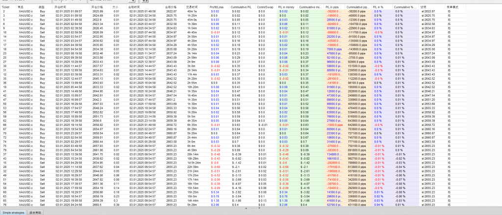The width and height of the screenshot is (502, 215).
Task: Click the Profit/Loss column header
Action: coord(217,8)
